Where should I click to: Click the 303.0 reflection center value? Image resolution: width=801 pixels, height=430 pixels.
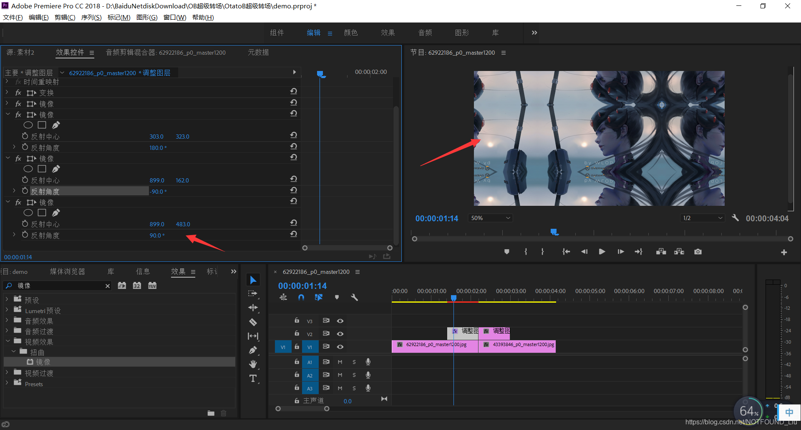pyautogui.click(x=156, y=137)
